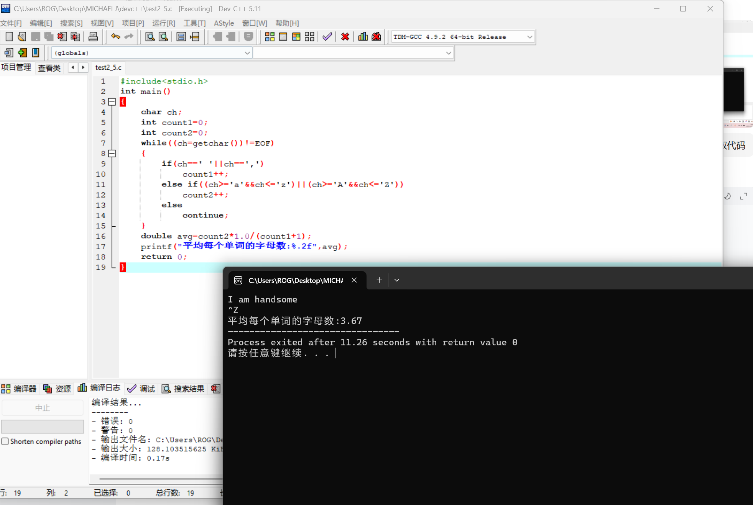Click the test2_5.c editor file tab
The image size is (753, 505).
pos(108,68)
